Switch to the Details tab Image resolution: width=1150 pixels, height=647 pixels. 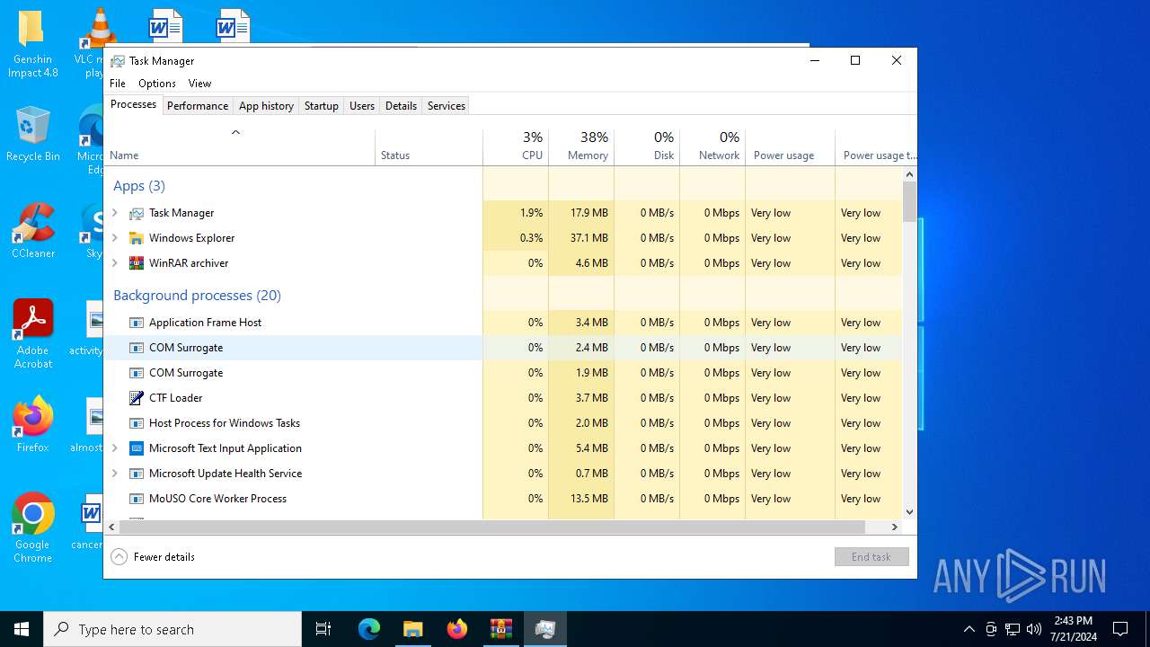[x=401, y=106]
